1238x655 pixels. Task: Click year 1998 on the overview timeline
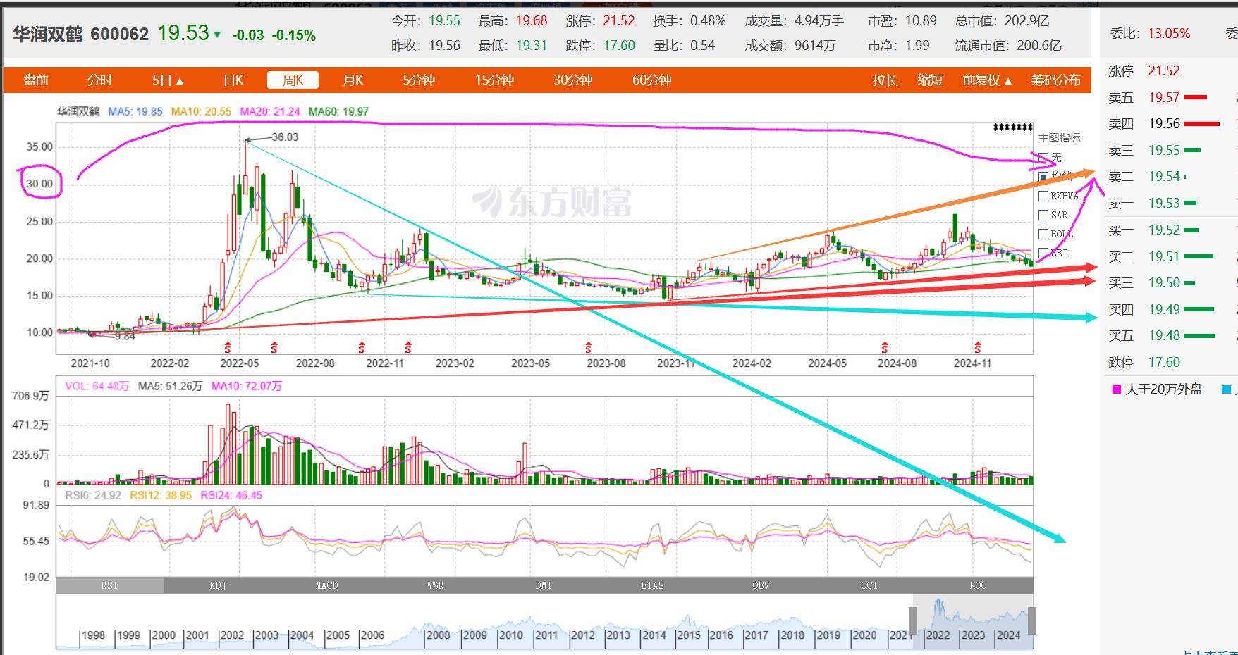point(93,635)
